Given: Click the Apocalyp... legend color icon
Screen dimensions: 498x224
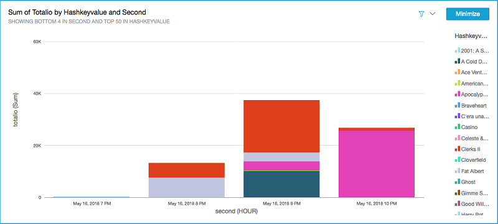Looking at the screenshot, I should (x=458, y=94).
